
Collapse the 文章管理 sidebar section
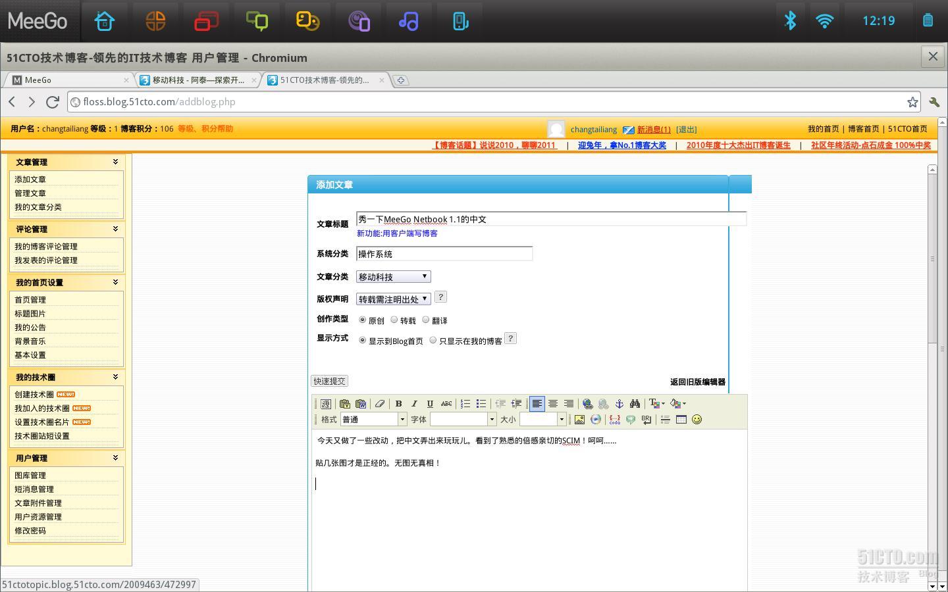click(x=115, y=161)
